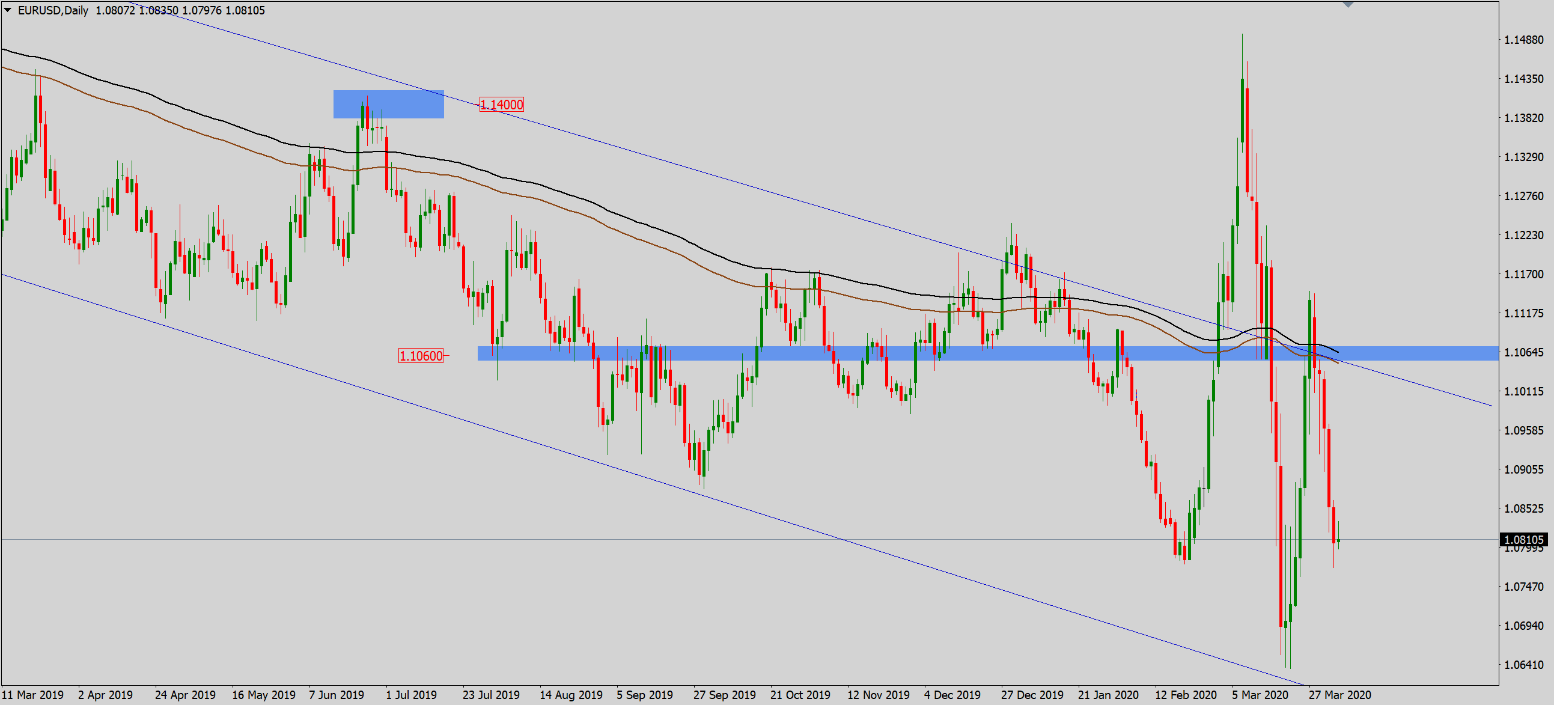Image resolution: width=1554 pixels, height=705 pixels.
Task: Click the 5 Sep 2019 date label
Action: pos(645,695)
